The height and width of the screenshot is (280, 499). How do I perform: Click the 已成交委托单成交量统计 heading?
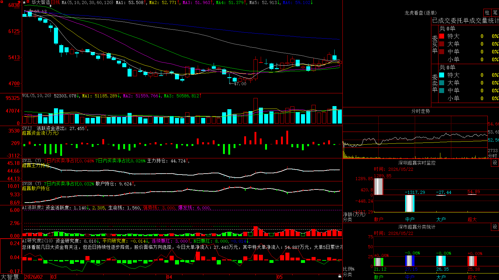coord(465,21)
